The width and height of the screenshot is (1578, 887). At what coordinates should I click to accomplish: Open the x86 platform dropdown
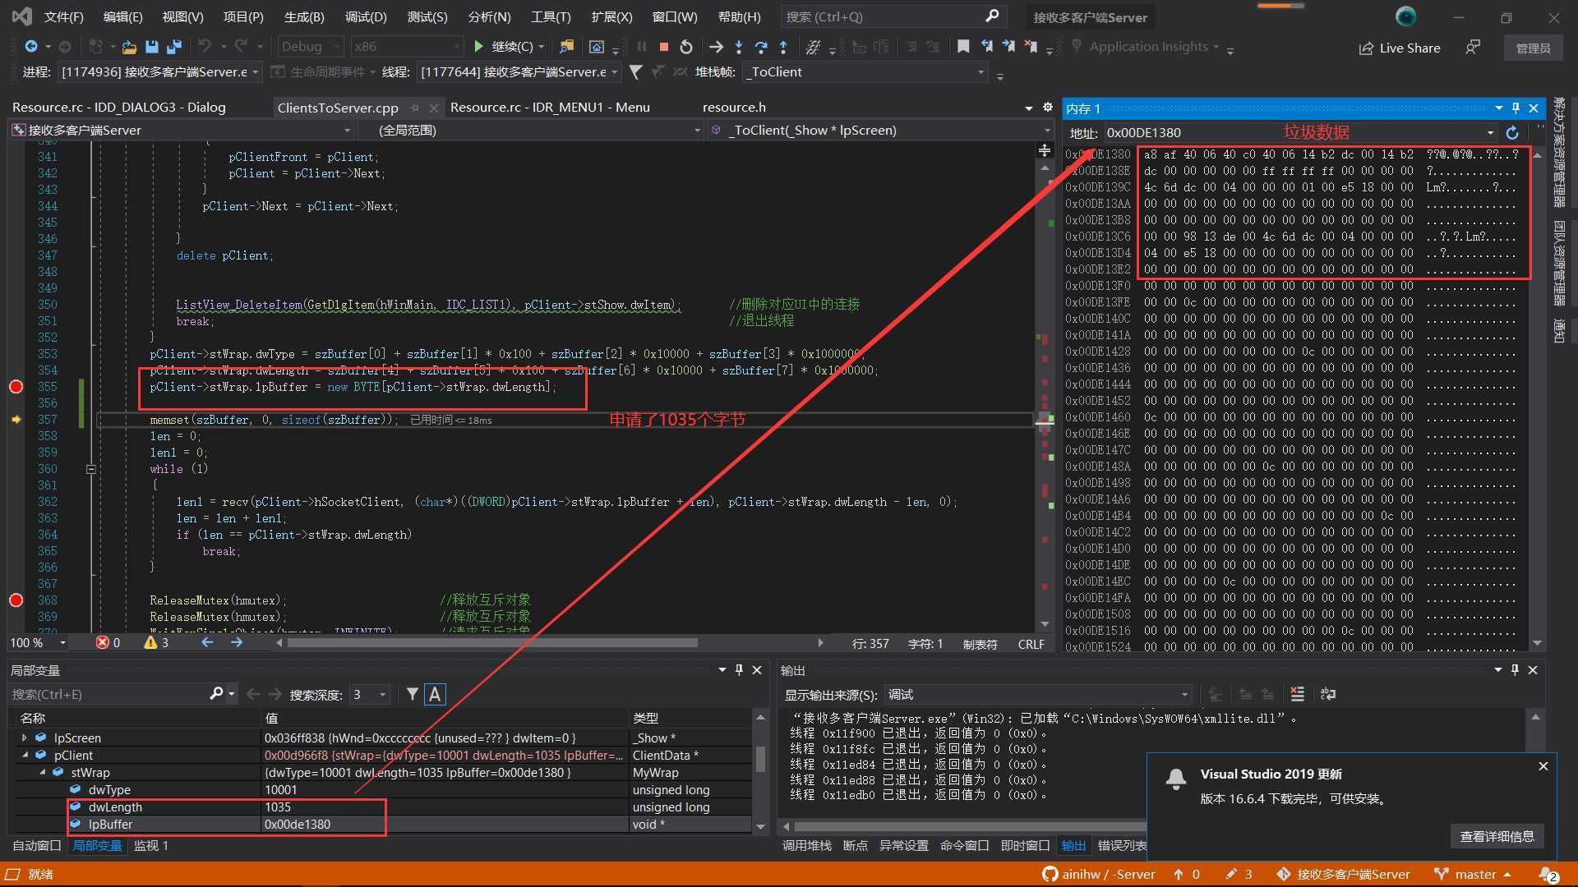tap(407, 47)
